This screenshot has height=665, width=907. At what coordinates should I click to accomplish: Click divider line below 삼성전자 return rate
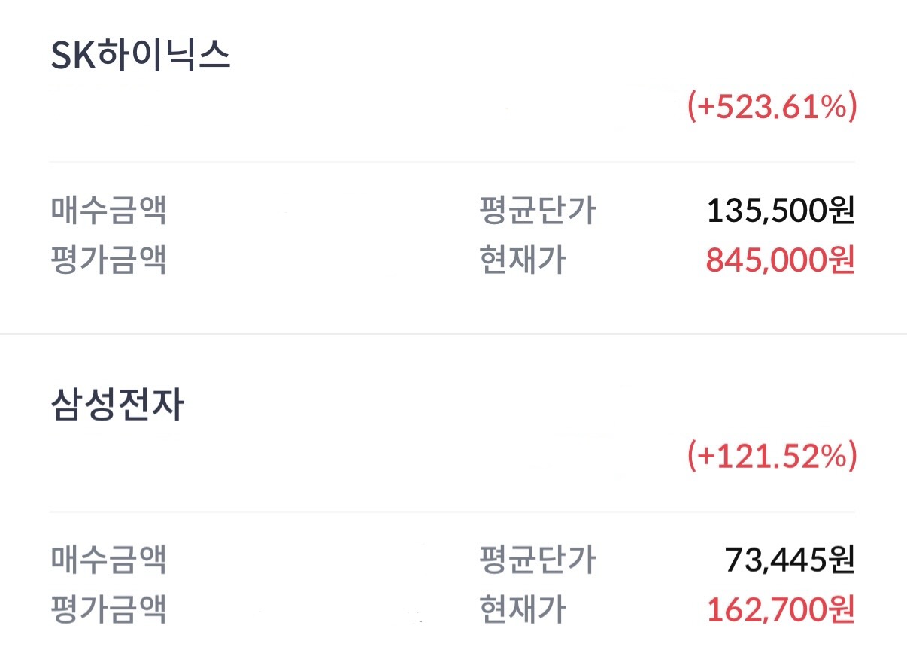pyautogui.click(x=453, y=512)
